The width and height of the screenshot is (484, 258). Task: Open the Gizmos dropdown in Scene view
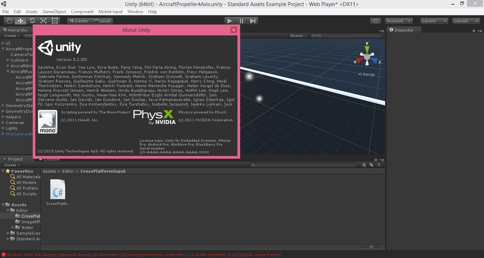click(299, 35)
